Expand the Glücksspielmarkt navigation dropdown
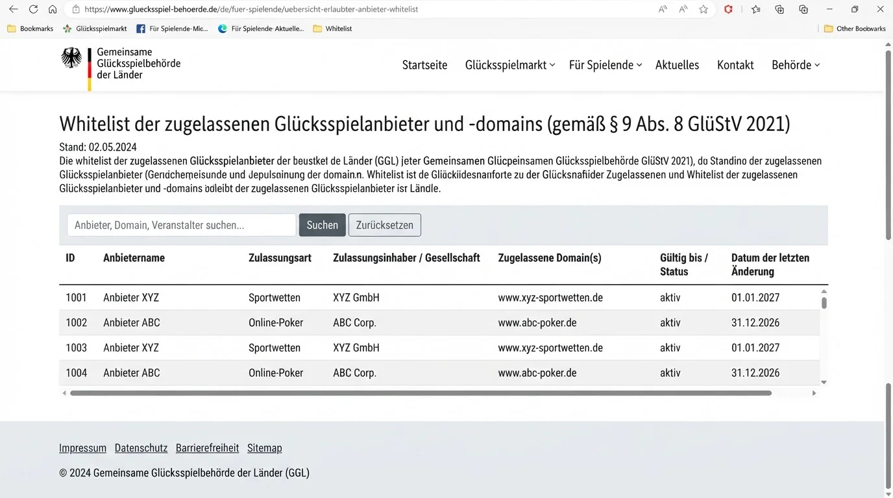Image resolution: width=893 pixels, height=498 pixels. click(x=510, y=65)
